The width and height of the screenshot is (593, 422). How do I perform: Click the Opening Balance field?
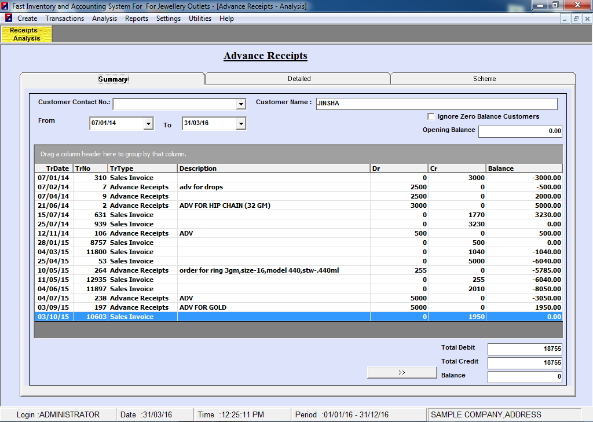point(520,131)
